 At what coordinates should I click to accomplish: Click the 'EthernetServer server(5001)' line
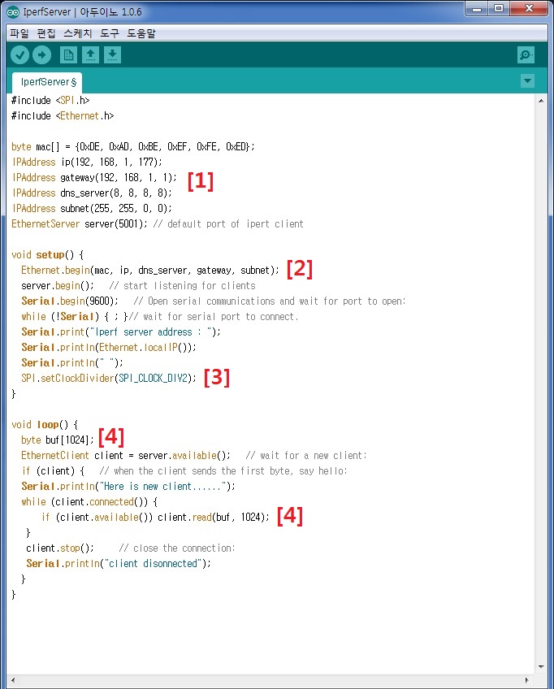click(158, 224)
